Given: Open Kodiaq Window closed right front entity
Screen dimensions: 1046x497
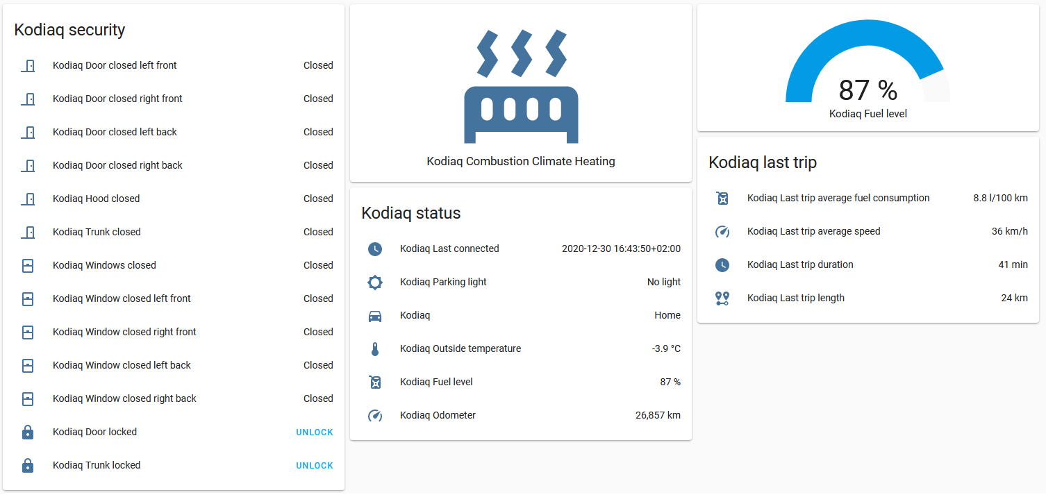Looking at the screenshot, I should point(124,332).
